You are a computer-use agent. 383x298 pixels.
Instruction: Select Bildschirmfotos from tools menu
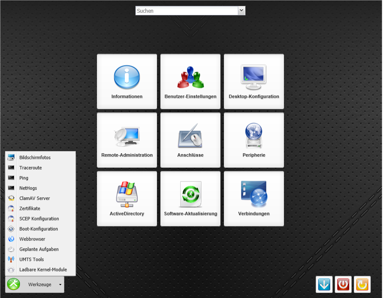pos(35,157)
